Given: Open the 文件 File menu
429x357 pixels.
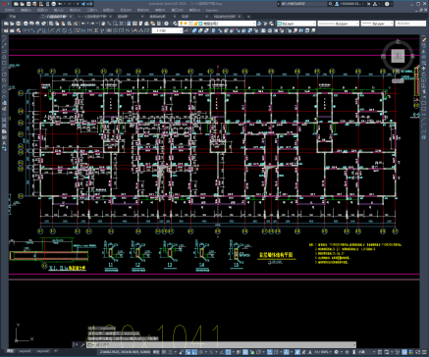Looking at the screenshot, I should click(10, 10).
